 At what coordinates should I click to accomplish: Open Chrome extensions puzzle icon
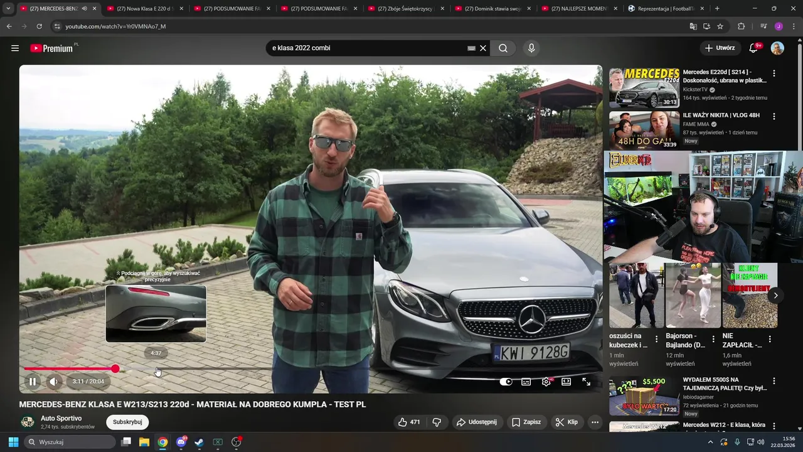pyautogui.click(x=741, y=26)
